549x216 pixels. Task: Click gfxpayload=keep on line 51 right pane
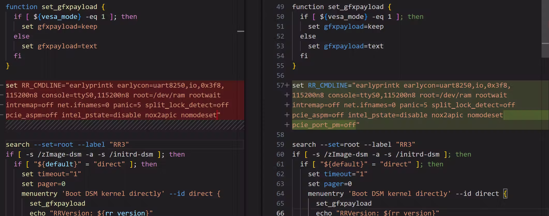click(x=353, y=26)
